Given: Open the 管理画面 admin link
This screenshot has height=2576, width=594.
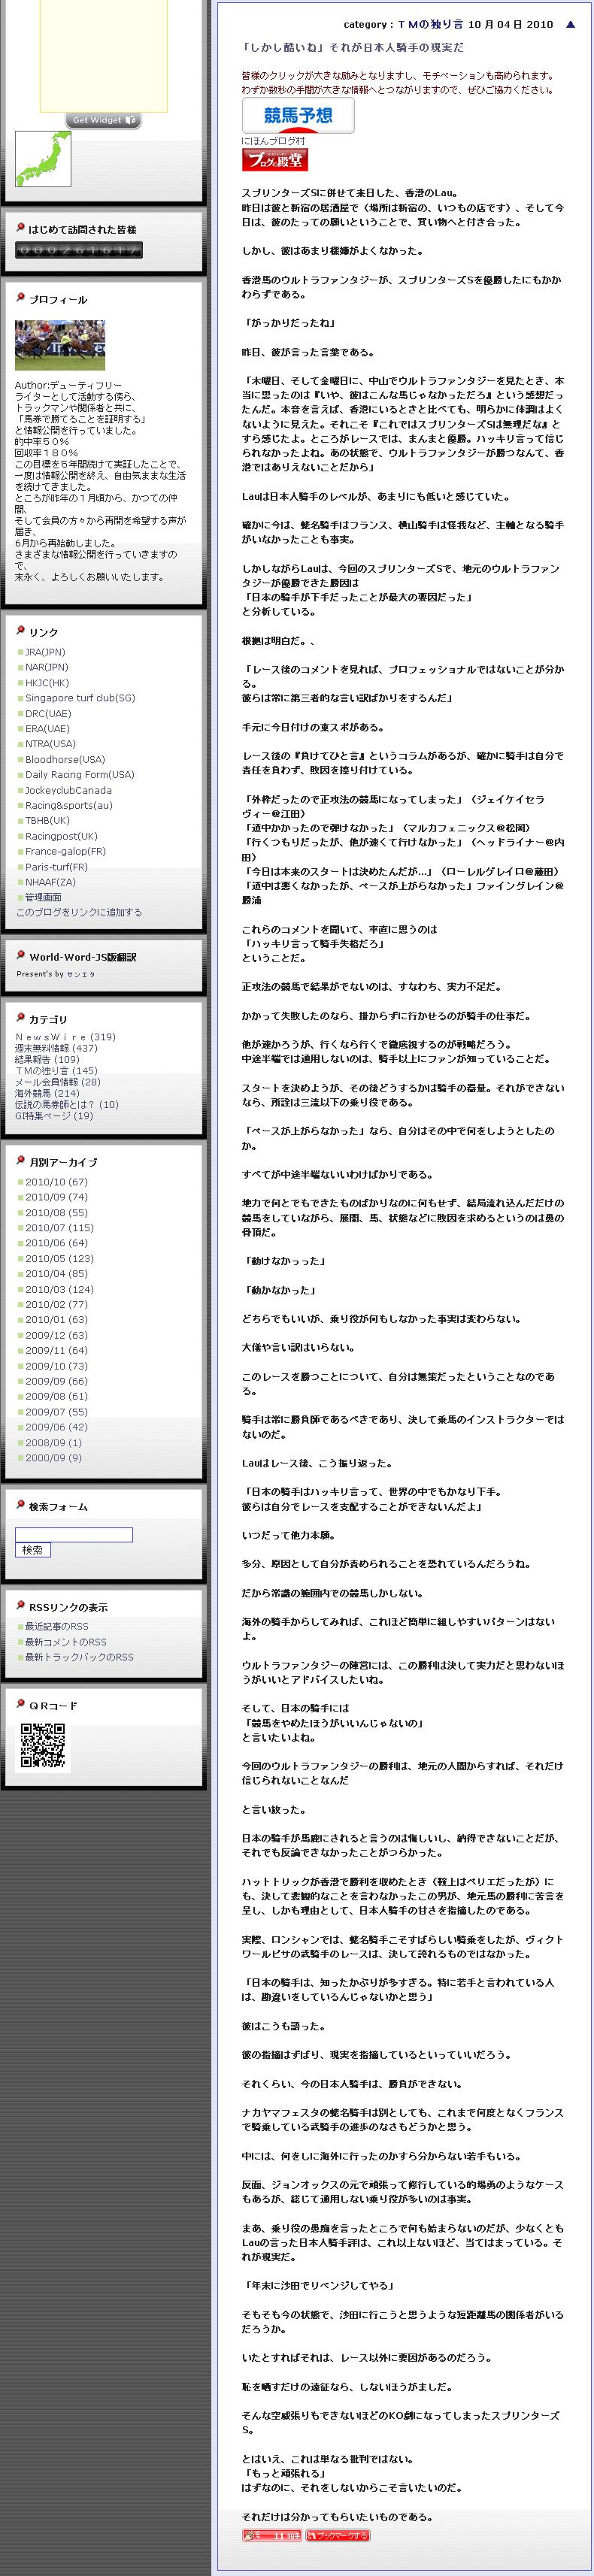Looking at the screenshot, I should (x=43, y=898).
